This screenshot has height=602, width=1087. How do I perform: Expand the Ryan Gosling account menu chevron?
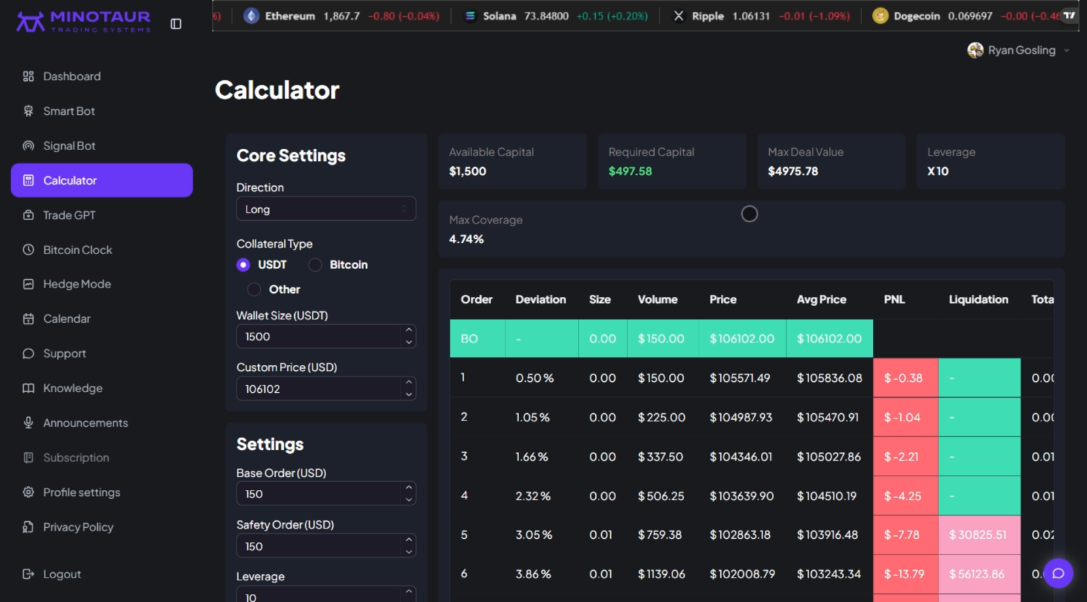point(1067,50)
